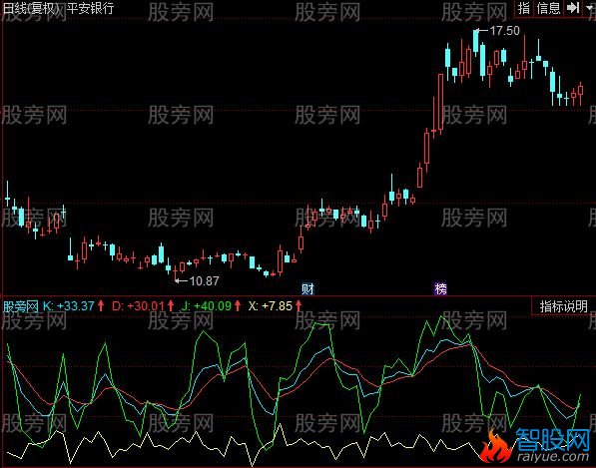This screenshot has height=468, width=596.
Task: Open the 指标说明 indicator description
Action: click(563, 306)
